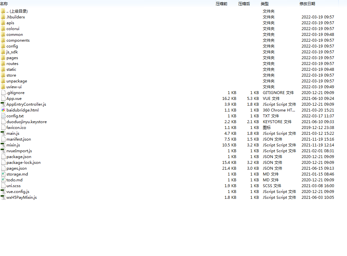Click the storage.md file icon
347x256 pixels.
click(3, 174)
